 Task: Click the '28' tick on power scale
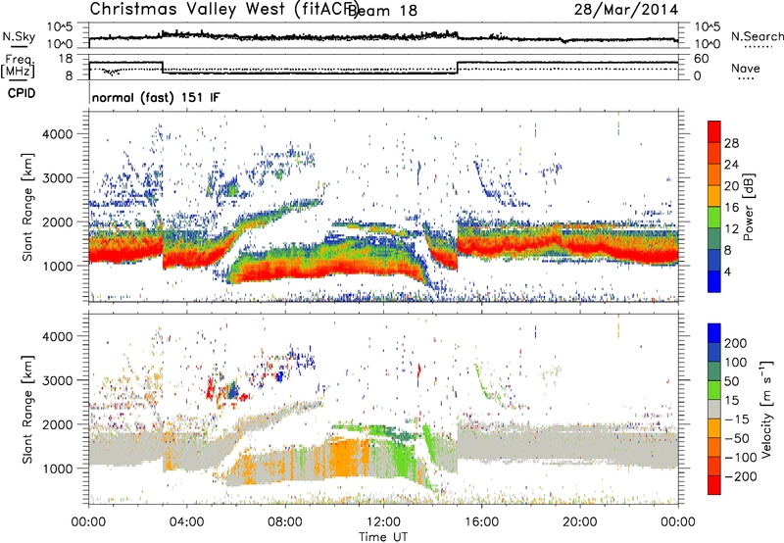[731, 143]
